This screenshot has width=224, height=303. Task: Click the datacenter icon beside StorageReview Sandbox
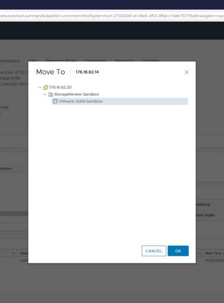[50, 94]
